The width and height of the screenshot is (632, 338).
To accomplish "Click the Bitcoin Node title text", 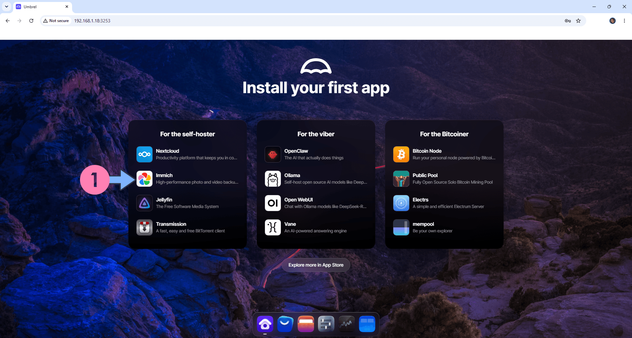I will pyautogui.click(x=427, y=151).
